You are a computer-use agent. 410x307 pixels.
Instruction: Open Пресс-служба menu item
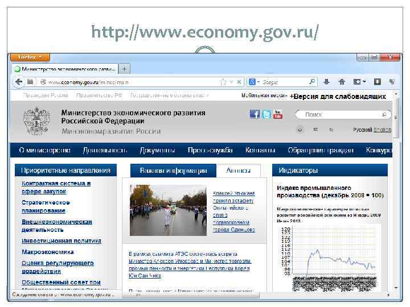pyautogui.click(x=210, y=150)
